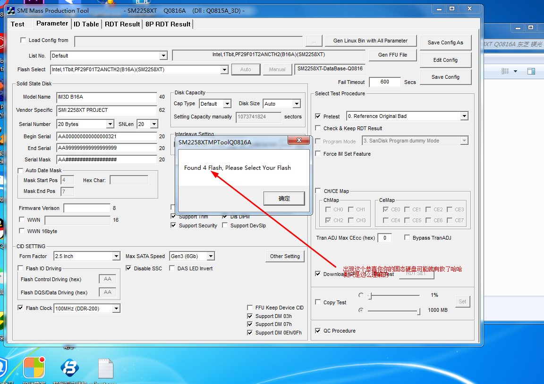Switch to the Test tab
Screen dimensions: 544x384
coord(17,24)
